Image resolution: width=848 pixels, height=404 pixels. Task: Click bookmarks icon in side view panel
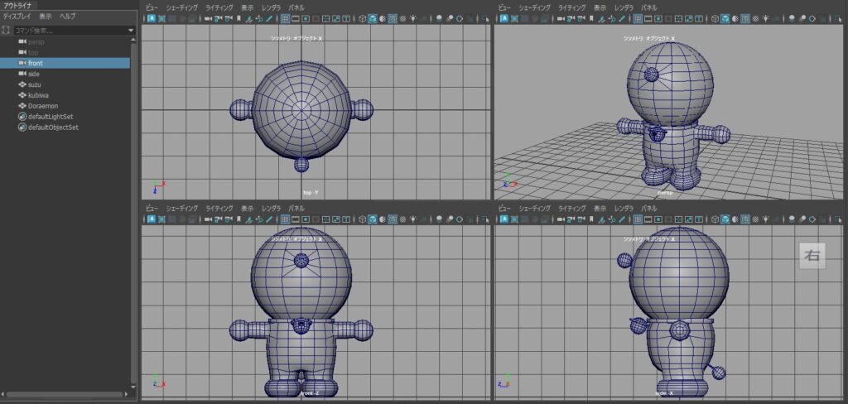591,219
